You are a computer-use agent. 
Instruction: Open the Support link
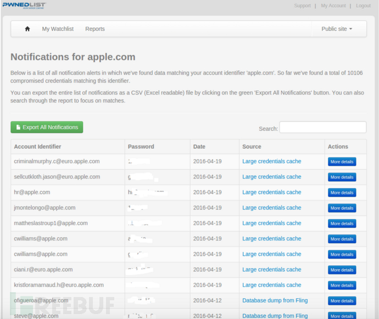pos(303,5)
